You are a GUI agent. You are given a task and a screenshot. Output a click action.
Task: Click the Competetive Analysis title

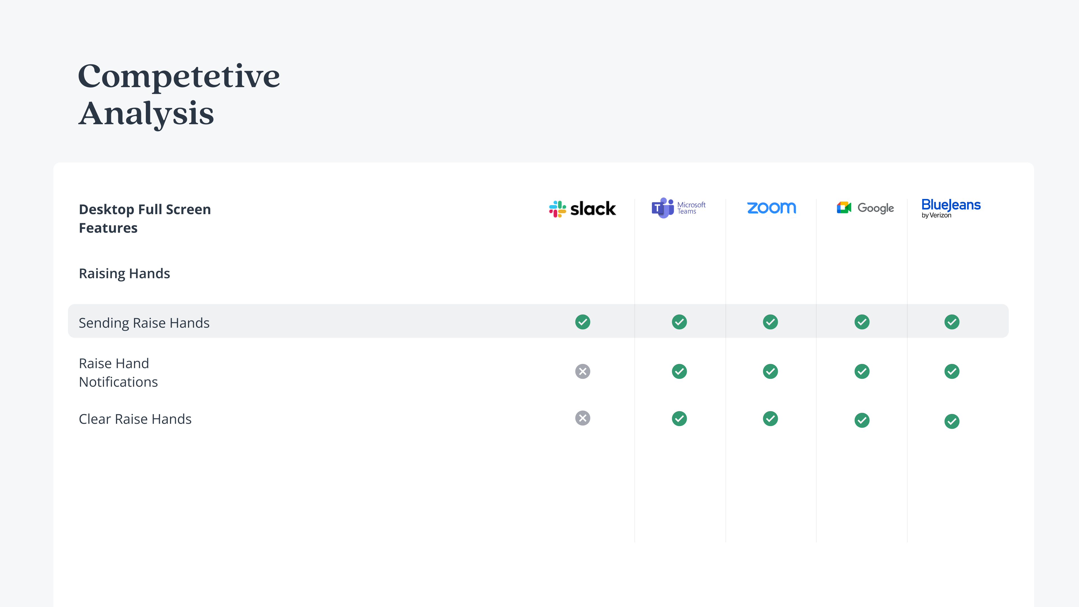coord(179,95)
